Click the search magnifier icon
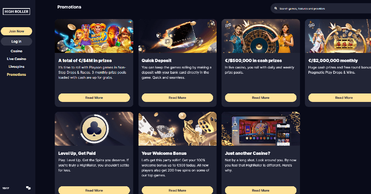The height and width of the screenshot is (194, 371). click(x=276, y=8)
